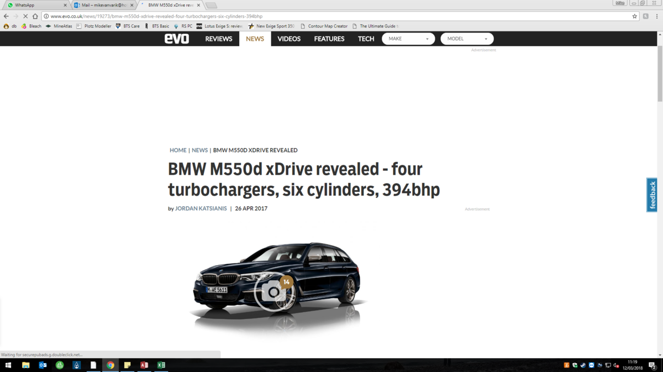This screenshot has height=372, width=663.
Task: Go back to the previous page
Action: pos(6,17)
